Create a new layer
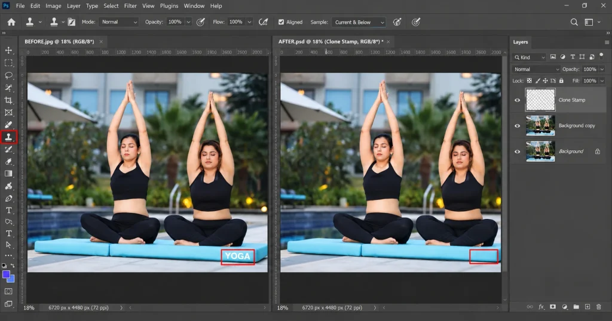Screen dimensions: 612x321 click(x=587, y=307)
